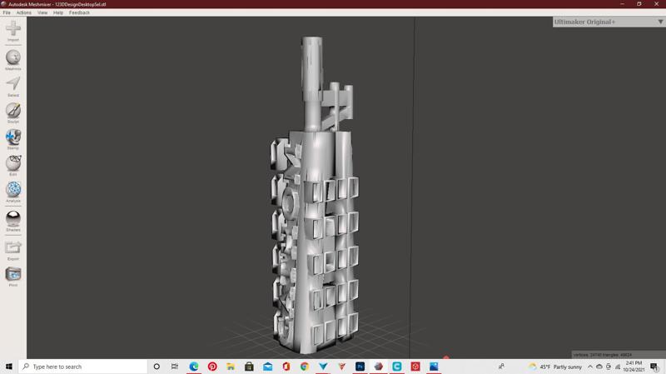Open Task View from the taskbar
Screen dimensions: 666x374
click(175, 367)
